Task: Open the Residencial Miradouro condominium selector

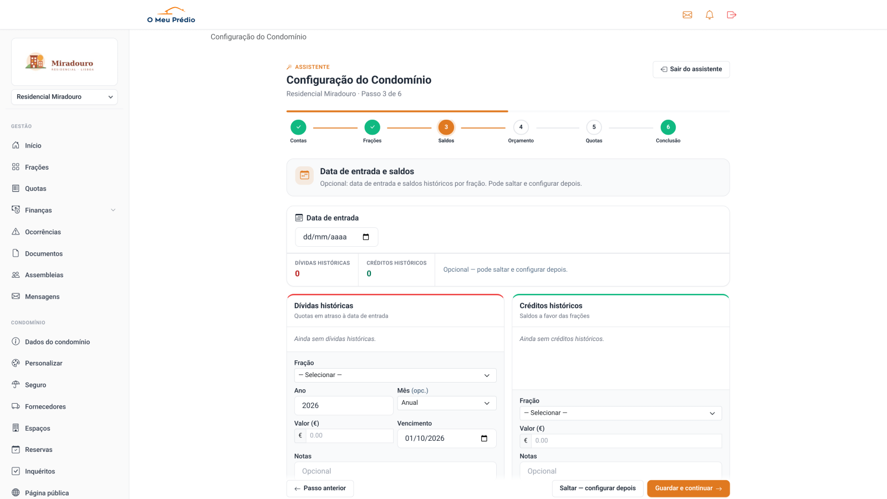Action: tap(64, 97)
